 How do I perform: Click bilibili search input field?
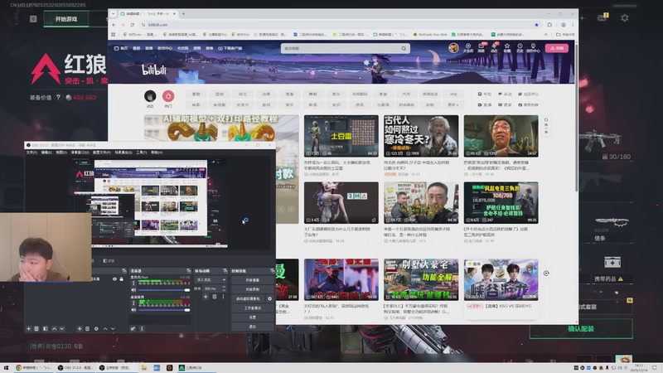click(x=340, y=48)
